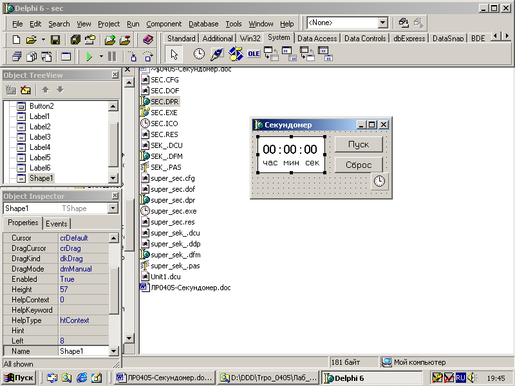This screenshot has width=515, height=386.
Task: Click the Save All icon
Action: pyautogui.click(x=75, y=40)
